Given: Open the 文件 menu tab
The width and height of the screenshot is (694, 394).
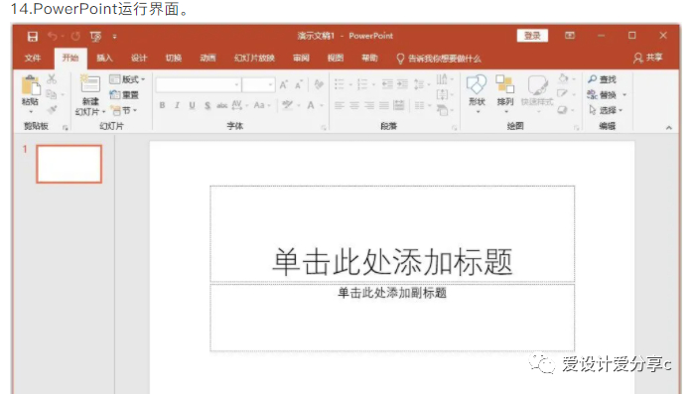Looking at the screenshot, I should tap(33, 58).
